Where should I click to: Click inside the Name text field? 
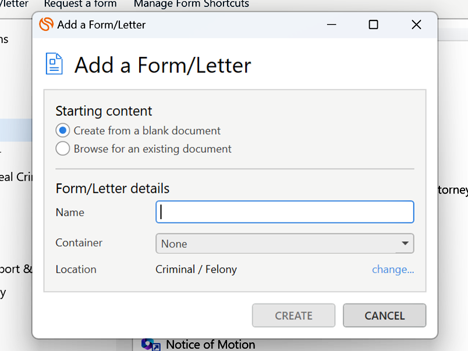[285, 212]
